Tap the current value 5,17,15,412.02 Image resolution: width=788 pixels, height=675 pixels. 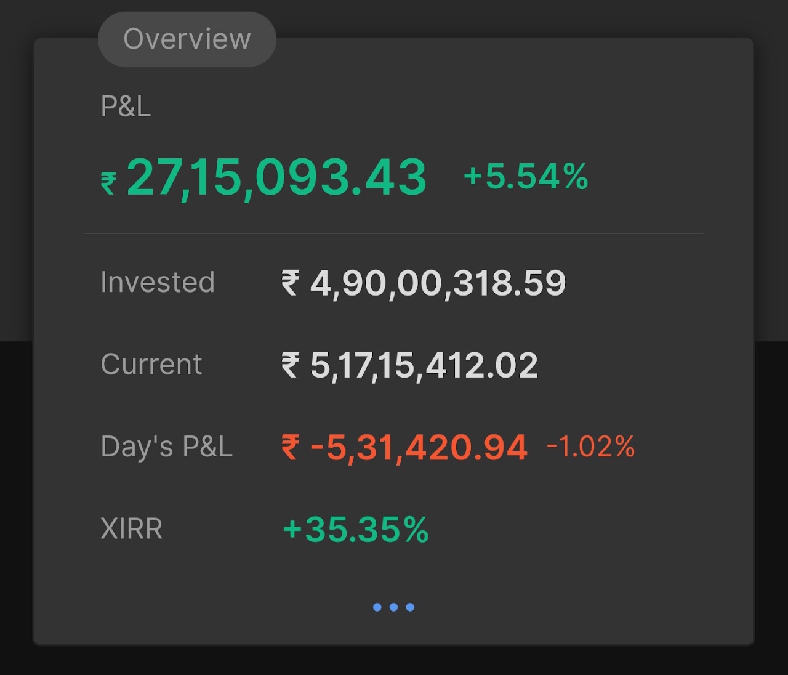click(x=424, y=365)
